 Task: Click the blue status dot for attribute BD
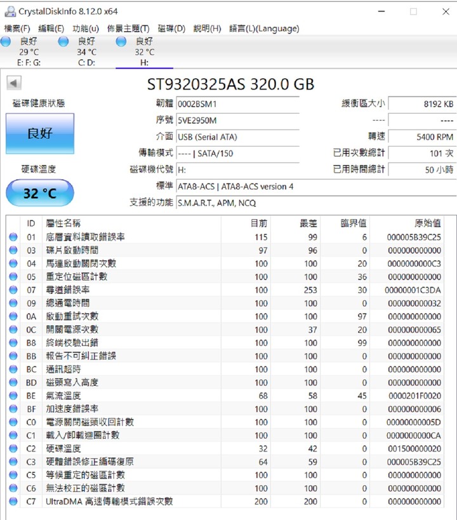13,382
